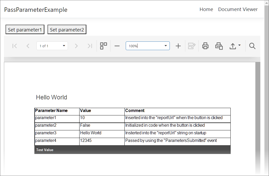Click the Set parameter2 button
Screen dimensions: 269x176
[x=67, y=29]
